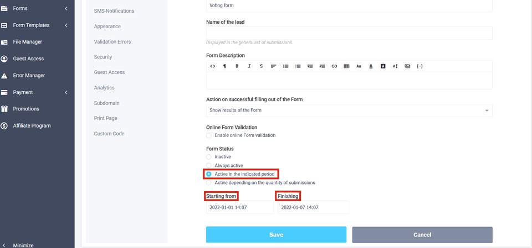Screen dimensions: 532x248
Task: Select Active depending on quantity of submissions
Action: point(209,183)
